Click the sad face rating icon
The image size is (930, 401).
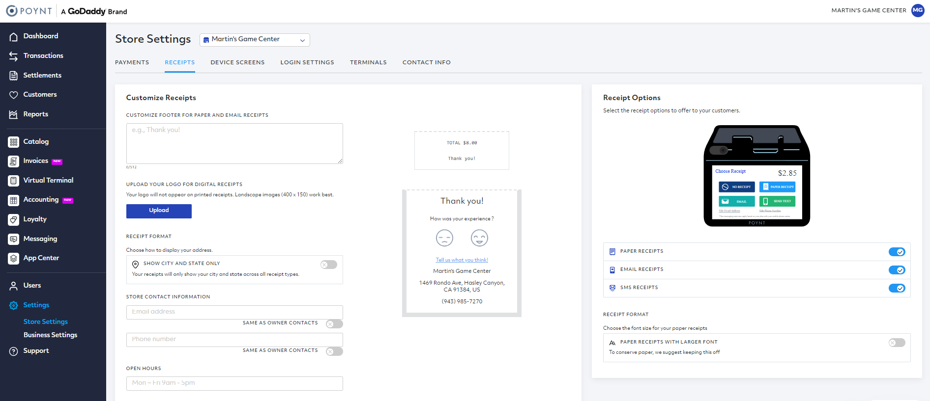coord(444,238)
